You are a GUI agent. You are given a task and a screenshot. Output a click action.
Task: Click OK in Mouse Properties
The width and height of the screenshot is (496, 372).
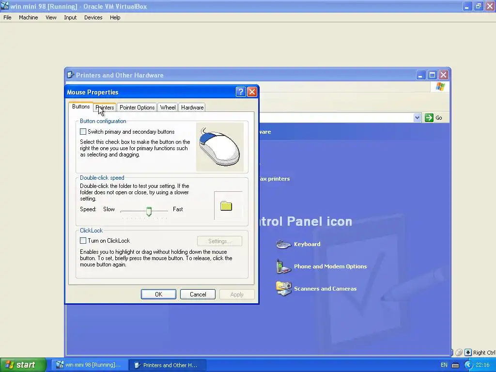(158, 294)
